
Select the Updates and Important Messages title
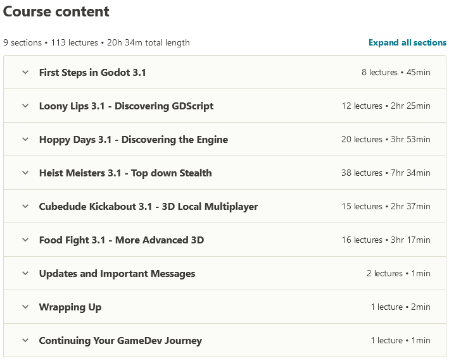[x=117, y=274]
